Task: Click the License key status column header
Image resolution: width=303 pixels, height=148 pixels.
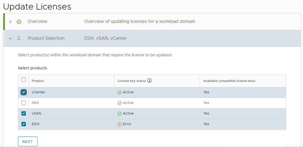Action: click(132, 81)
